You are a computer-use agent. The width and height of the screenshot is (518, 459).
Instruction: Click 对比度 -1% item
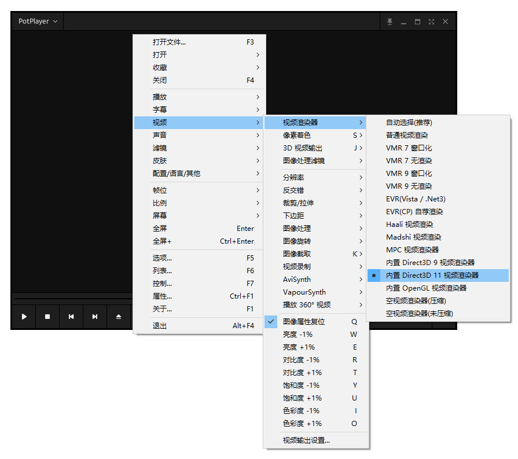pyautogui.click(x=316, y=360)
